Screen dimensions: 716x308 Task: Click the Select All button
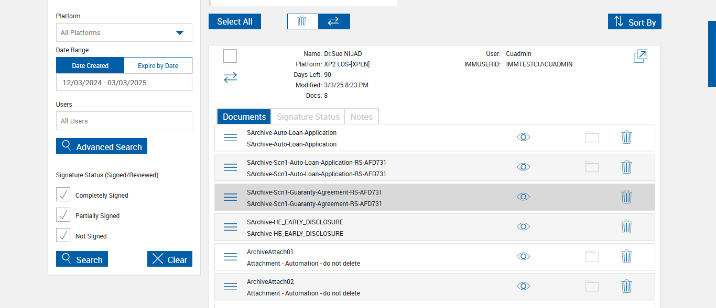point(235,21)
